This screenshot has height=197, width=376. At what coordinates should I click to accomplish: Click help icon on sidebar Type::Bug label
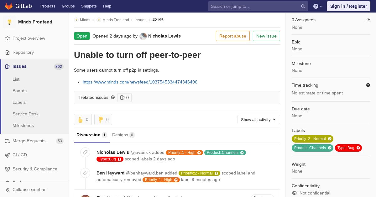tap(358, 148)
